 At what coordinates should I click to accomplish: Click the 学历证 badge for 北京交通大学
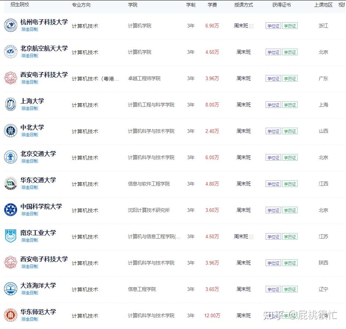click(290, 158)
